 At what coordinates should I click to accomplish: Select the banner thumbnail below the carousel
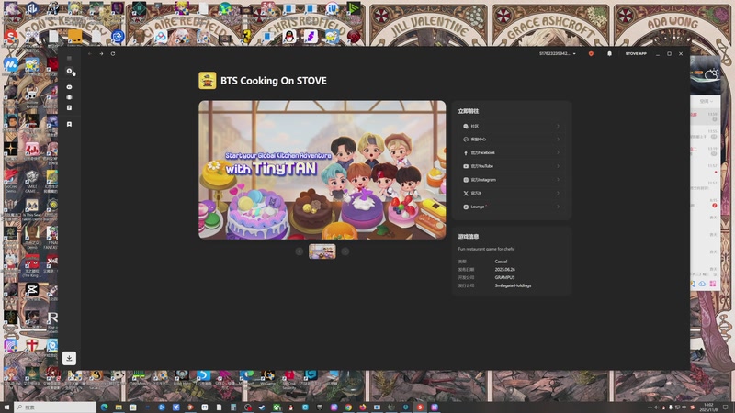pos(322,251)
